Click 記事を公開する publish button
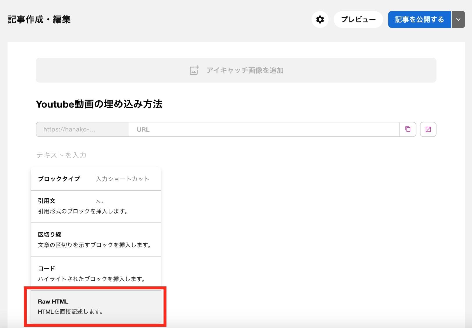 pos(419,19)
